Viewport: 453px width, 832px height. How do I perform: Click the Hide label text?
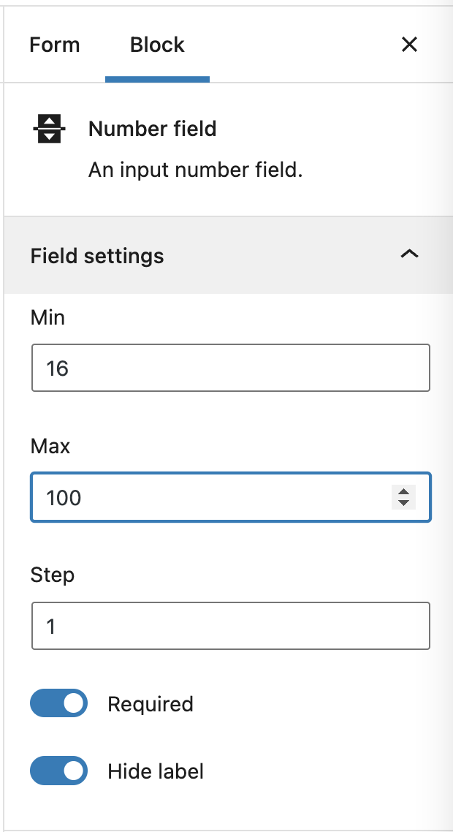(156, 771)
